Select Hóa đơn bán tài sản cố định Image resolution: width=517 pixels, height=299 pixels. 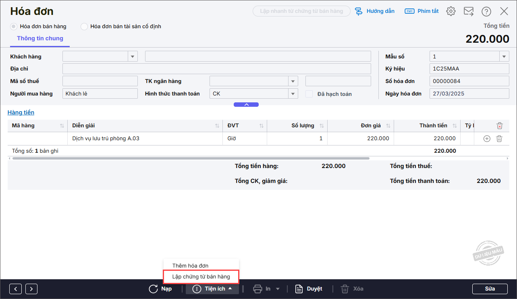pos(84,27)
